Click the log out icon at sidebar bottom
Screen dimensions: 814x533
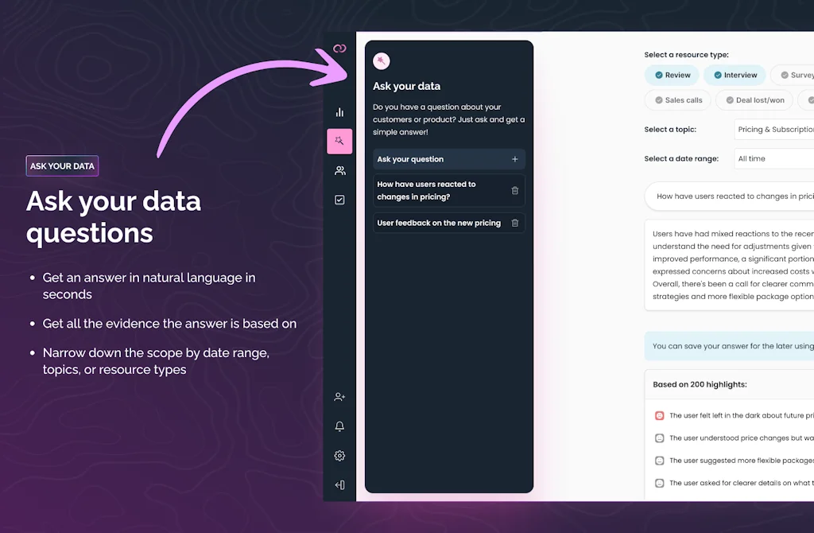point(339,484)
